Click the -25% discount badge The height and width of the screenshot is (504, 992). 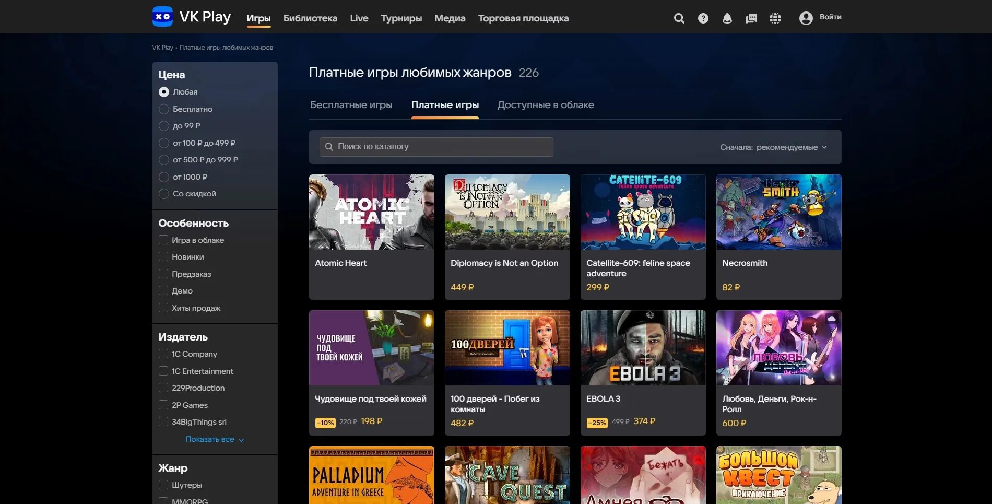click(x=597, y=423)
